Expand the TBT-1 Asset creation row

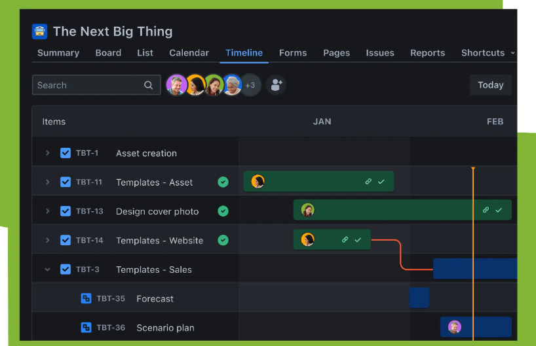pyautogui.click(x=47, y=153)
